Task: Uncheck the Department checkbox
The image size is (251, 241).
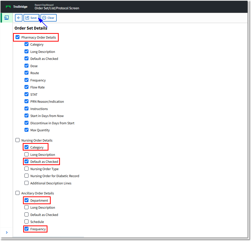Action: 26,200
